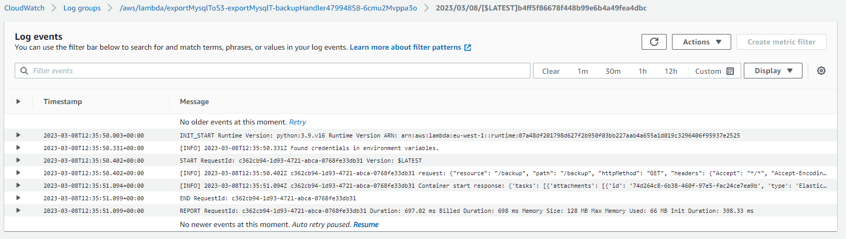Open the Display dropdown
This screenshot has height=239, width=846.
[x=773, y=71]
